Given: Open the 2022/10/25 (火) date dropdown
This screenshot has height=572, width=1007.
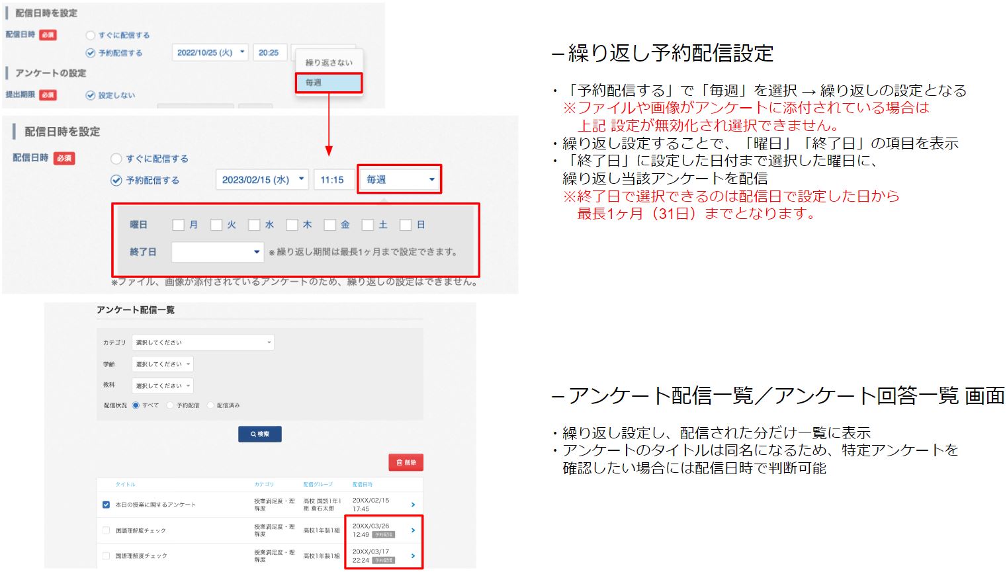Looking at the screenshot, I should 210,52.
